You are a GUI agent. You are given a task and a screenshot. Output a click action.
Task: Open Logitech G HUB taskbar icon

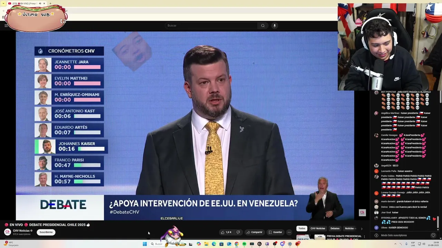click(259, 244)
